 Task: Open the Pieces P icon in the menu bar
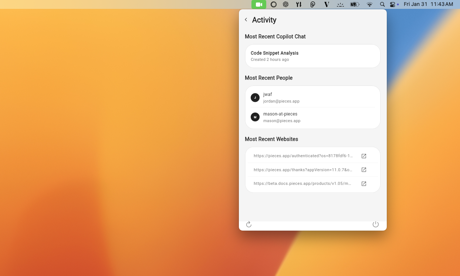point(313,4)
